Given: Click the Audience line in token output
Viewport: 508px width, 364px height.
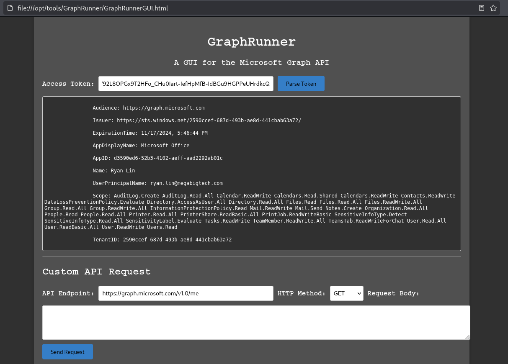Looking at the screenshot, I should pos(148,108).
